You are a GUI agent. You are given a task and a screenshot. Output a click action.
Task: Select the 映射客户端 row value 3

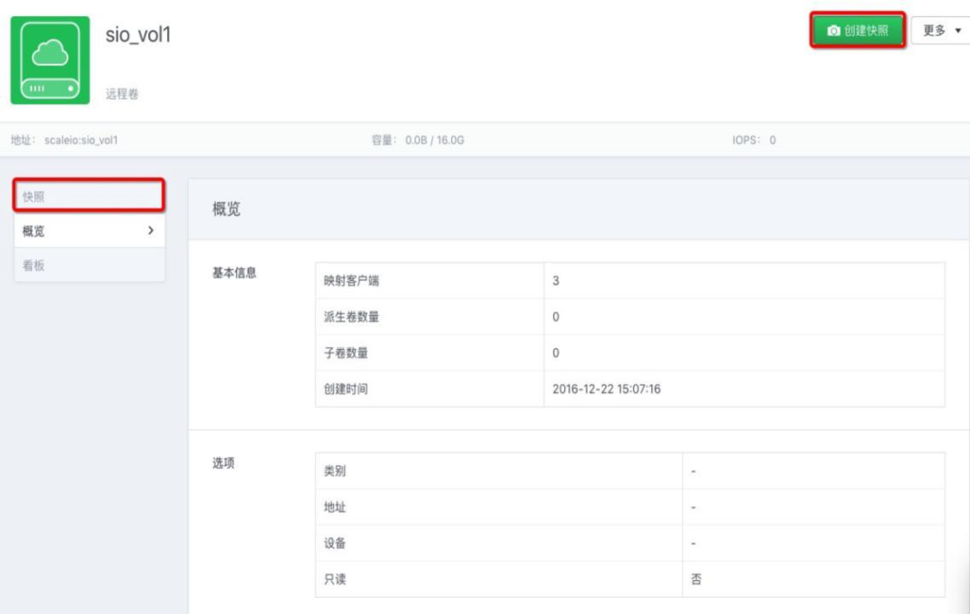coord(556,281)
